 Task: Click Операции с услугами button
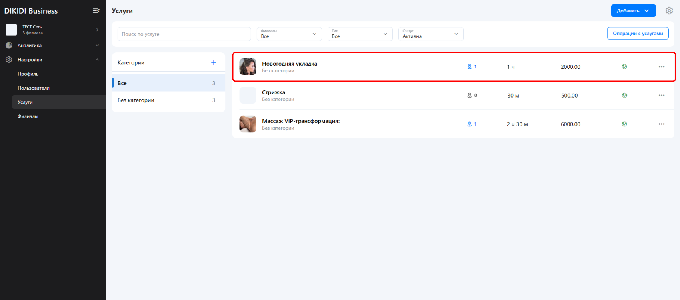638,34
